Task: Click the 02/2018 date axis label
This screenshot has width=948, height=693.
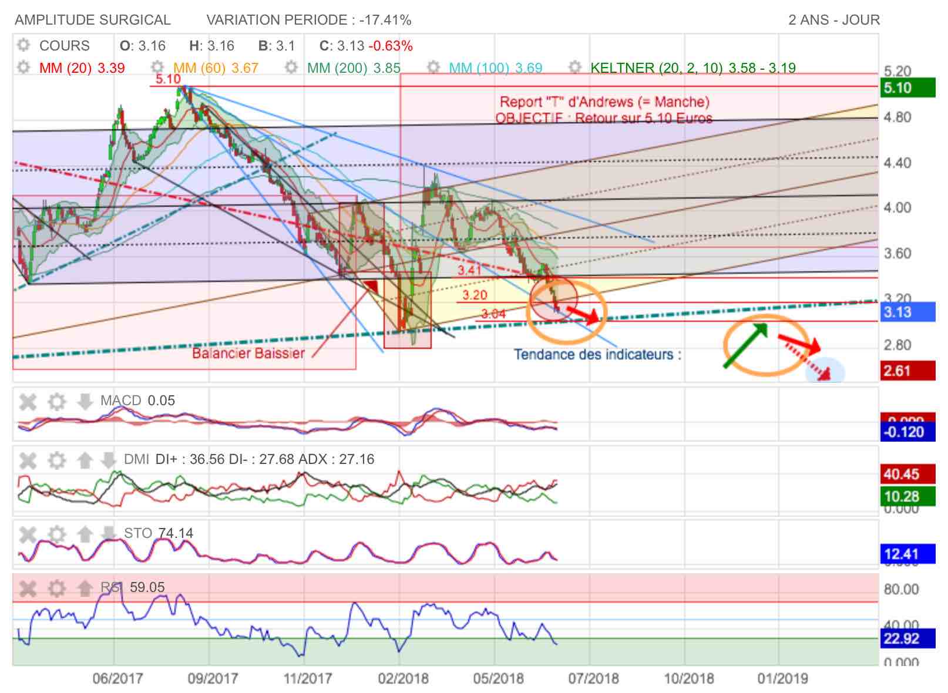Action: point(403,679)
